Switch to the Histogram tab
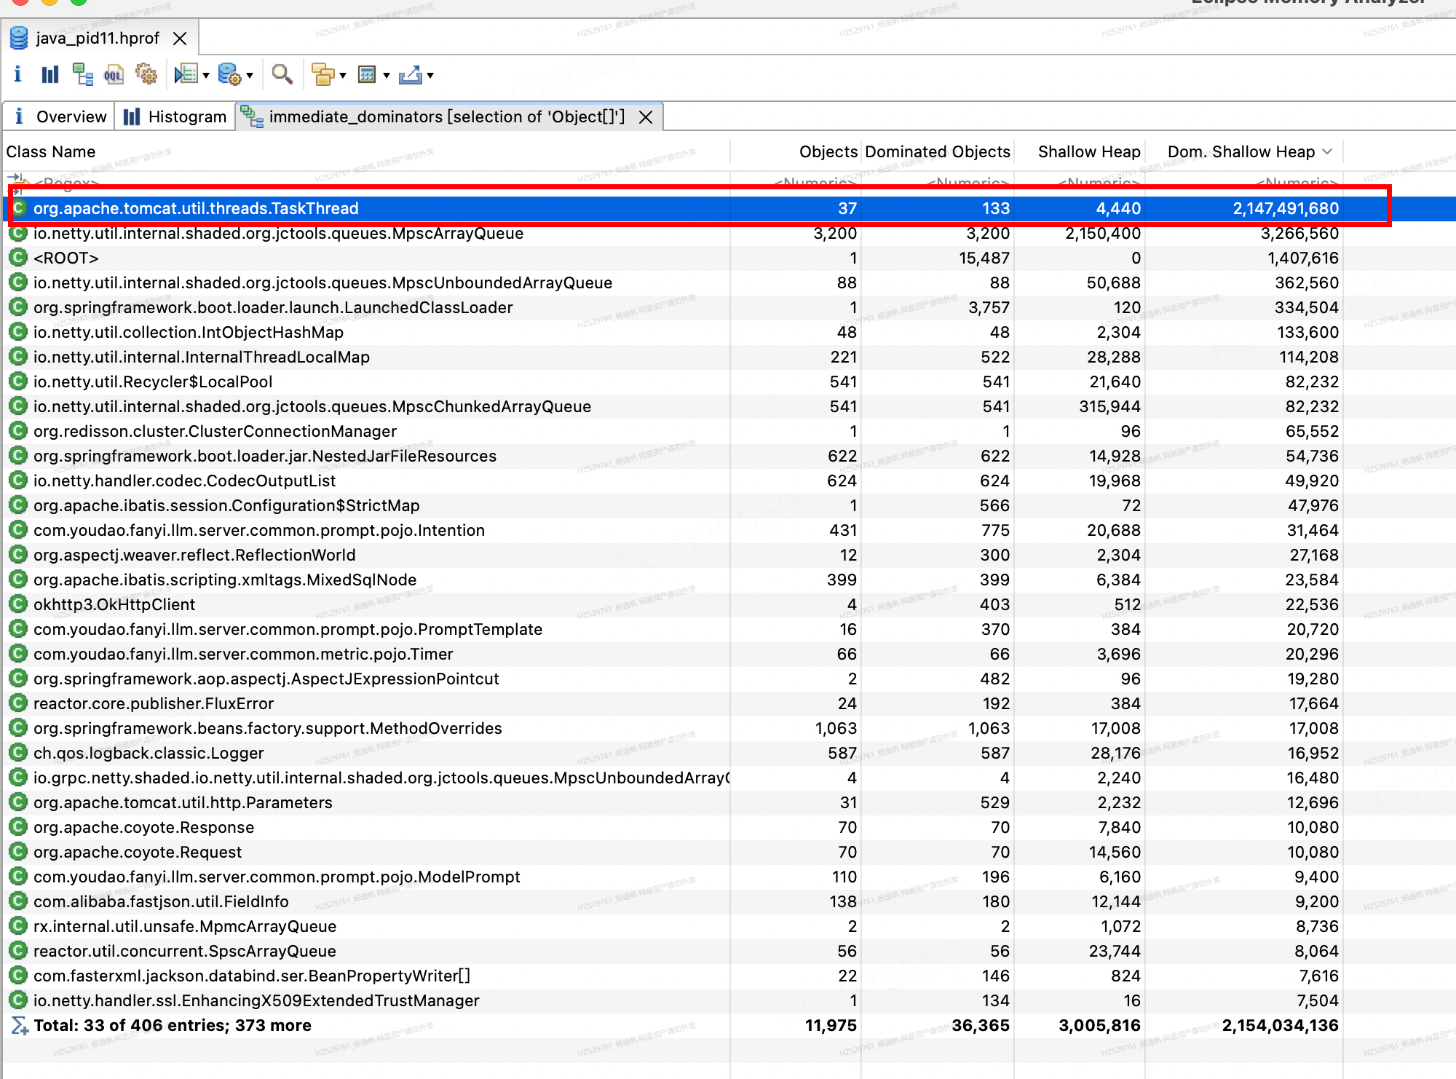Image resolution: width=1456 pixels, height=1079 pixels. (x=175, y=116)
